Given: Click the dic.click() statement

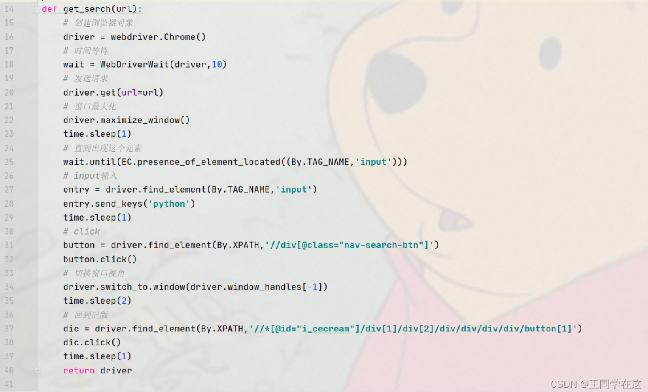Looking at the screenshot, I should [92, 342].
